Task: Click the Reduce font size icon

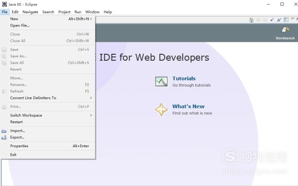Action: (x=272, y=20)
